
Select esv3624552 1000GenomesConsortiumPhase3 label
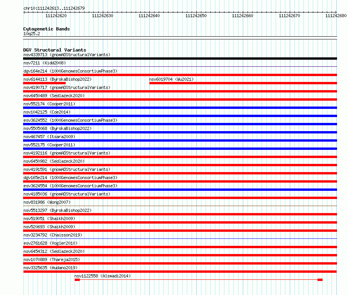(x=70, y=120)
